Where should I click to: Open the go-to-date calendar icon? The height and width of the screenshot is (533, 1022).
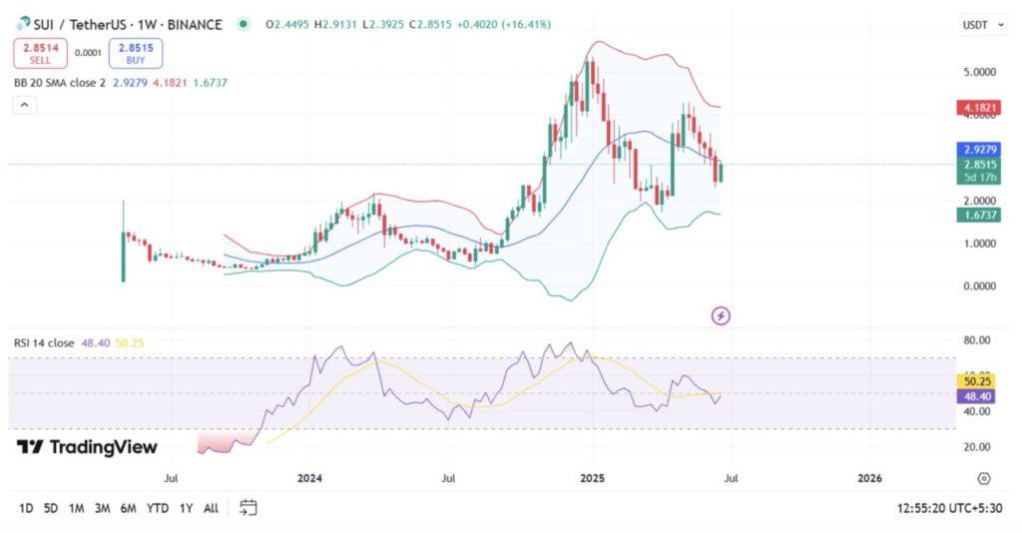[249, 508]
